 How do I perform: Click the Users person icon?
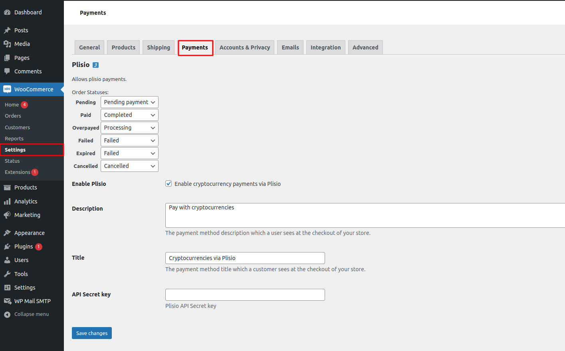click(x=7, y=260)
